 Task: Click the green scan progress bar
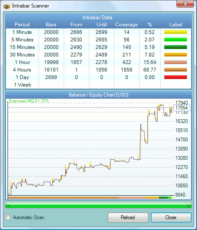[98, 205]
